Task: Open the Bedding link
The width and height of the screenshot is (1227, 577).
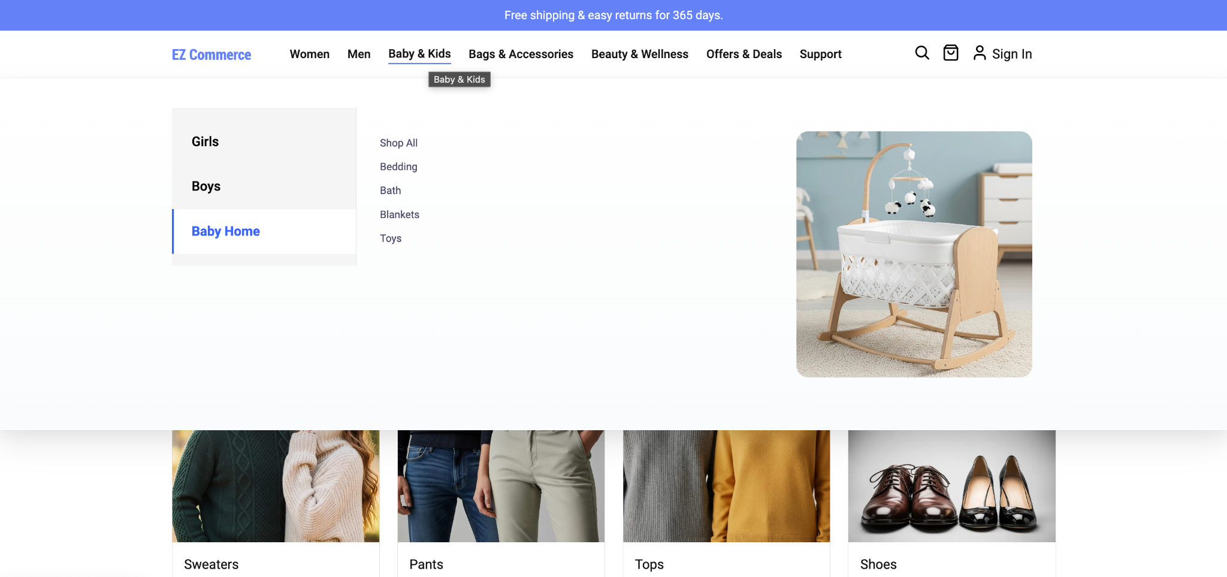Action: coord(398,167)
